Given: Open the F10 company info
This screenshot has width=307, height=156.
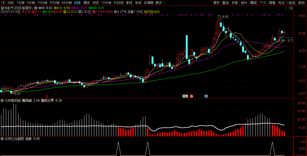Looking at the screenshot, I should tap(263, 3).
